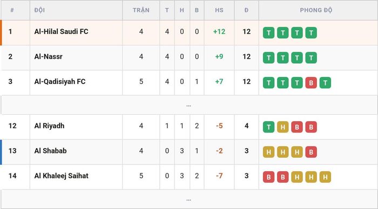Click Al-Qadisiyah FC's last green T badge
This screenshot has width=378, height=209.
325,83
